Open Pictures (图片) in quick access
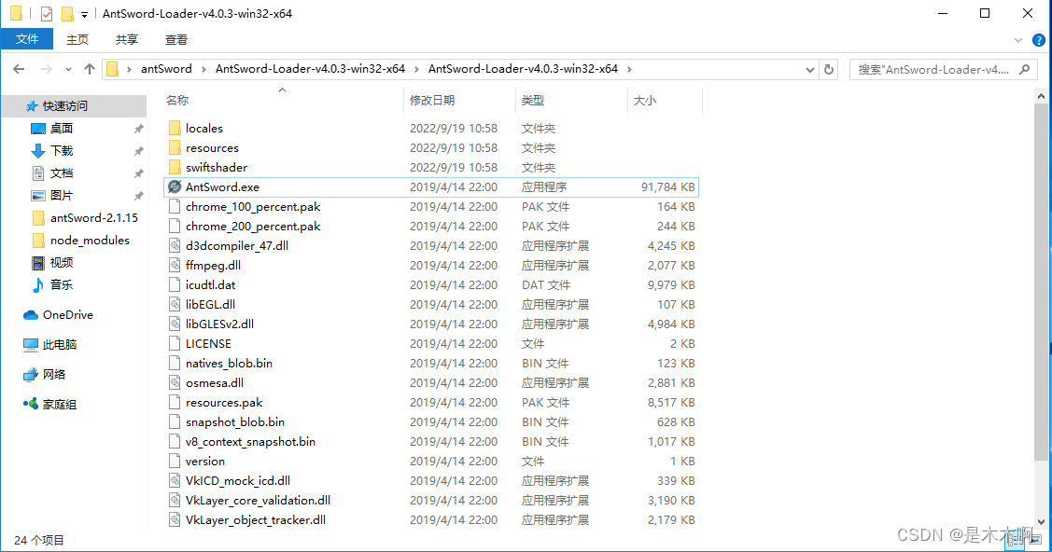 point(61,195)
